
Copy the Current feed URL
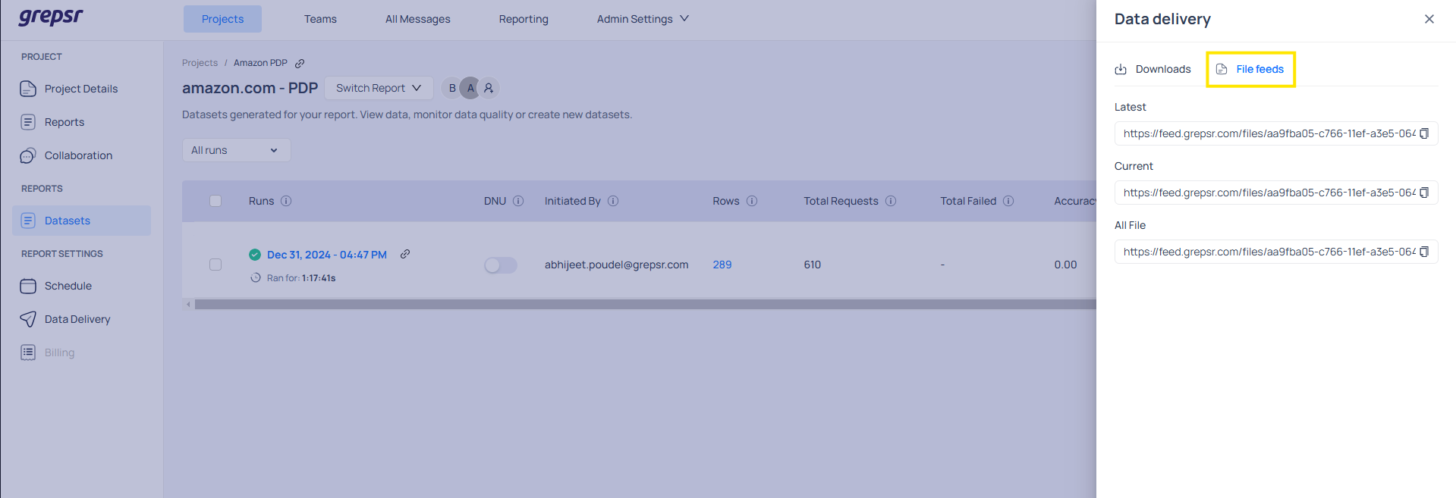pyautogui.click(x=1424, y=193)
